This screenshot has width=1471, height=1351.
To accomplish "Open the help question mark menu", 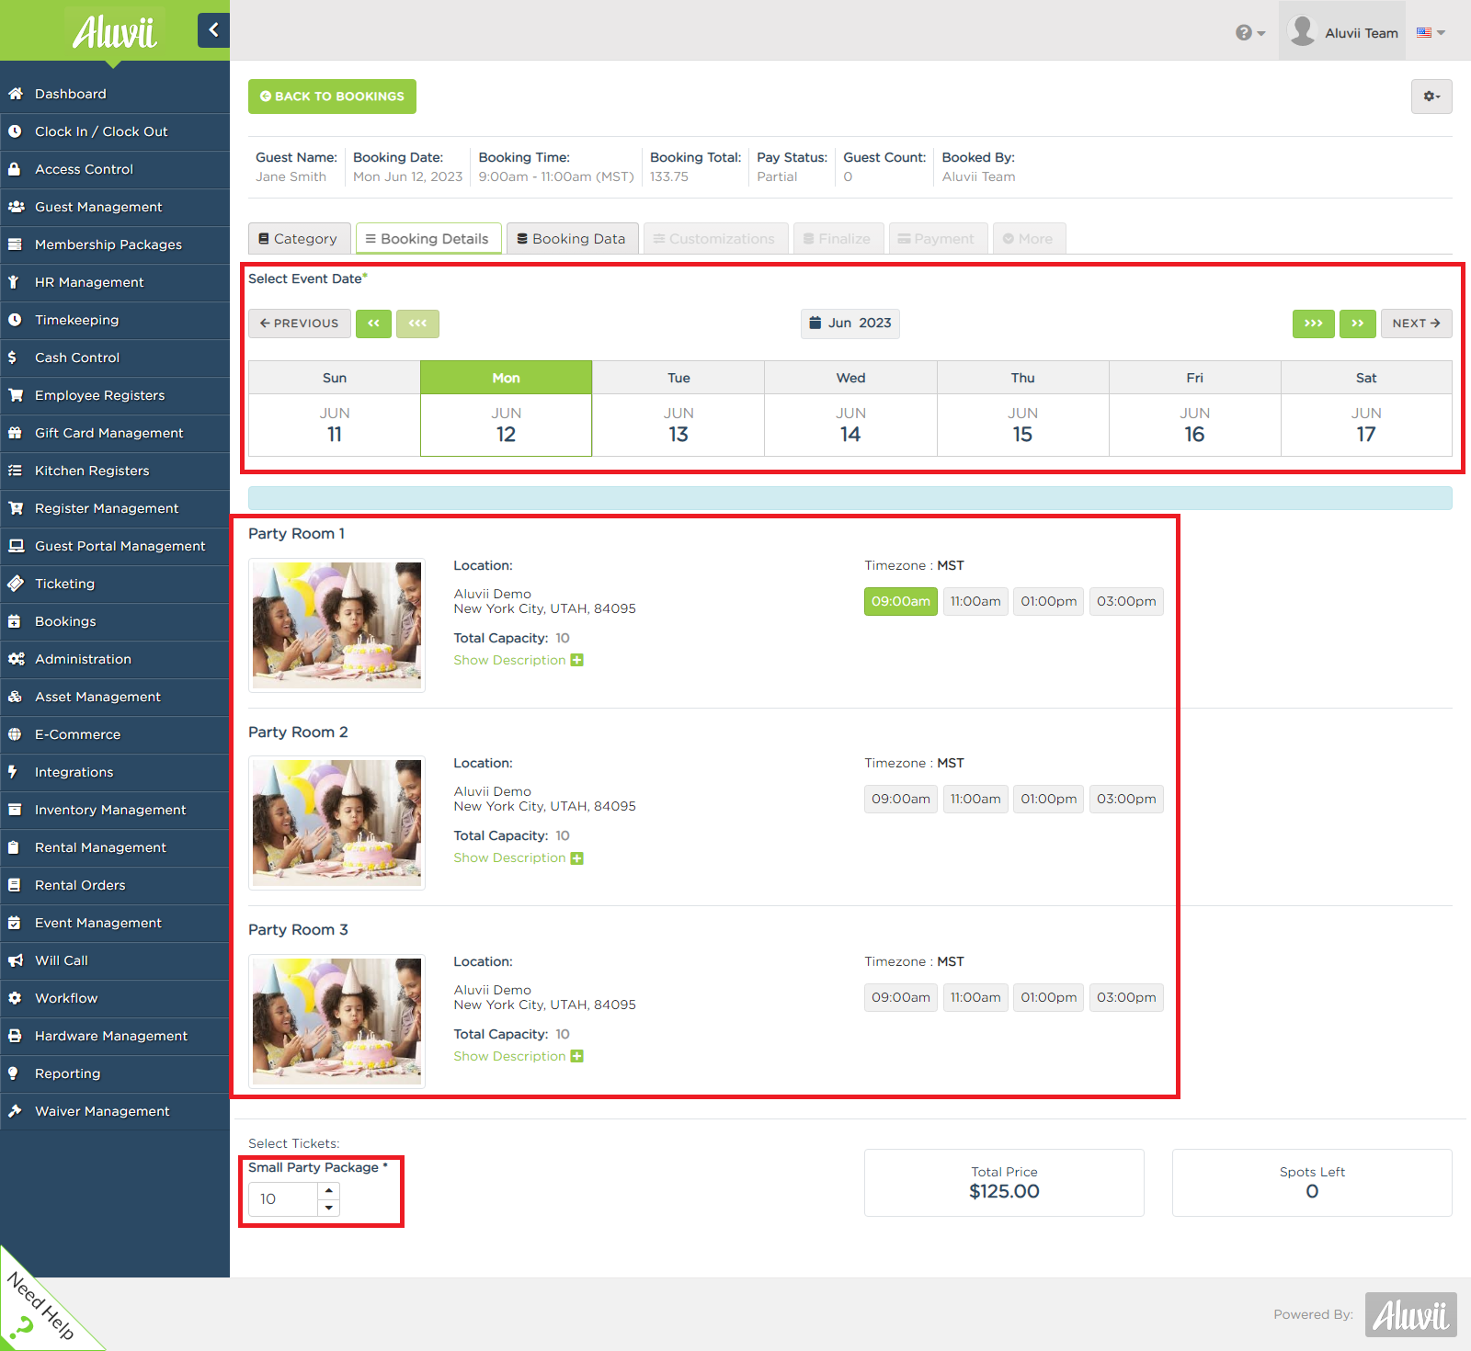I will click(1250, 33).
